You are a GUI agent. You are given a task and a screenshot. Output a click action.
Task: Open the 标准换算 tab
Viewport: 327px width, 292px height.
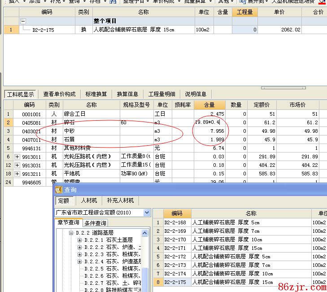[96, 94]
